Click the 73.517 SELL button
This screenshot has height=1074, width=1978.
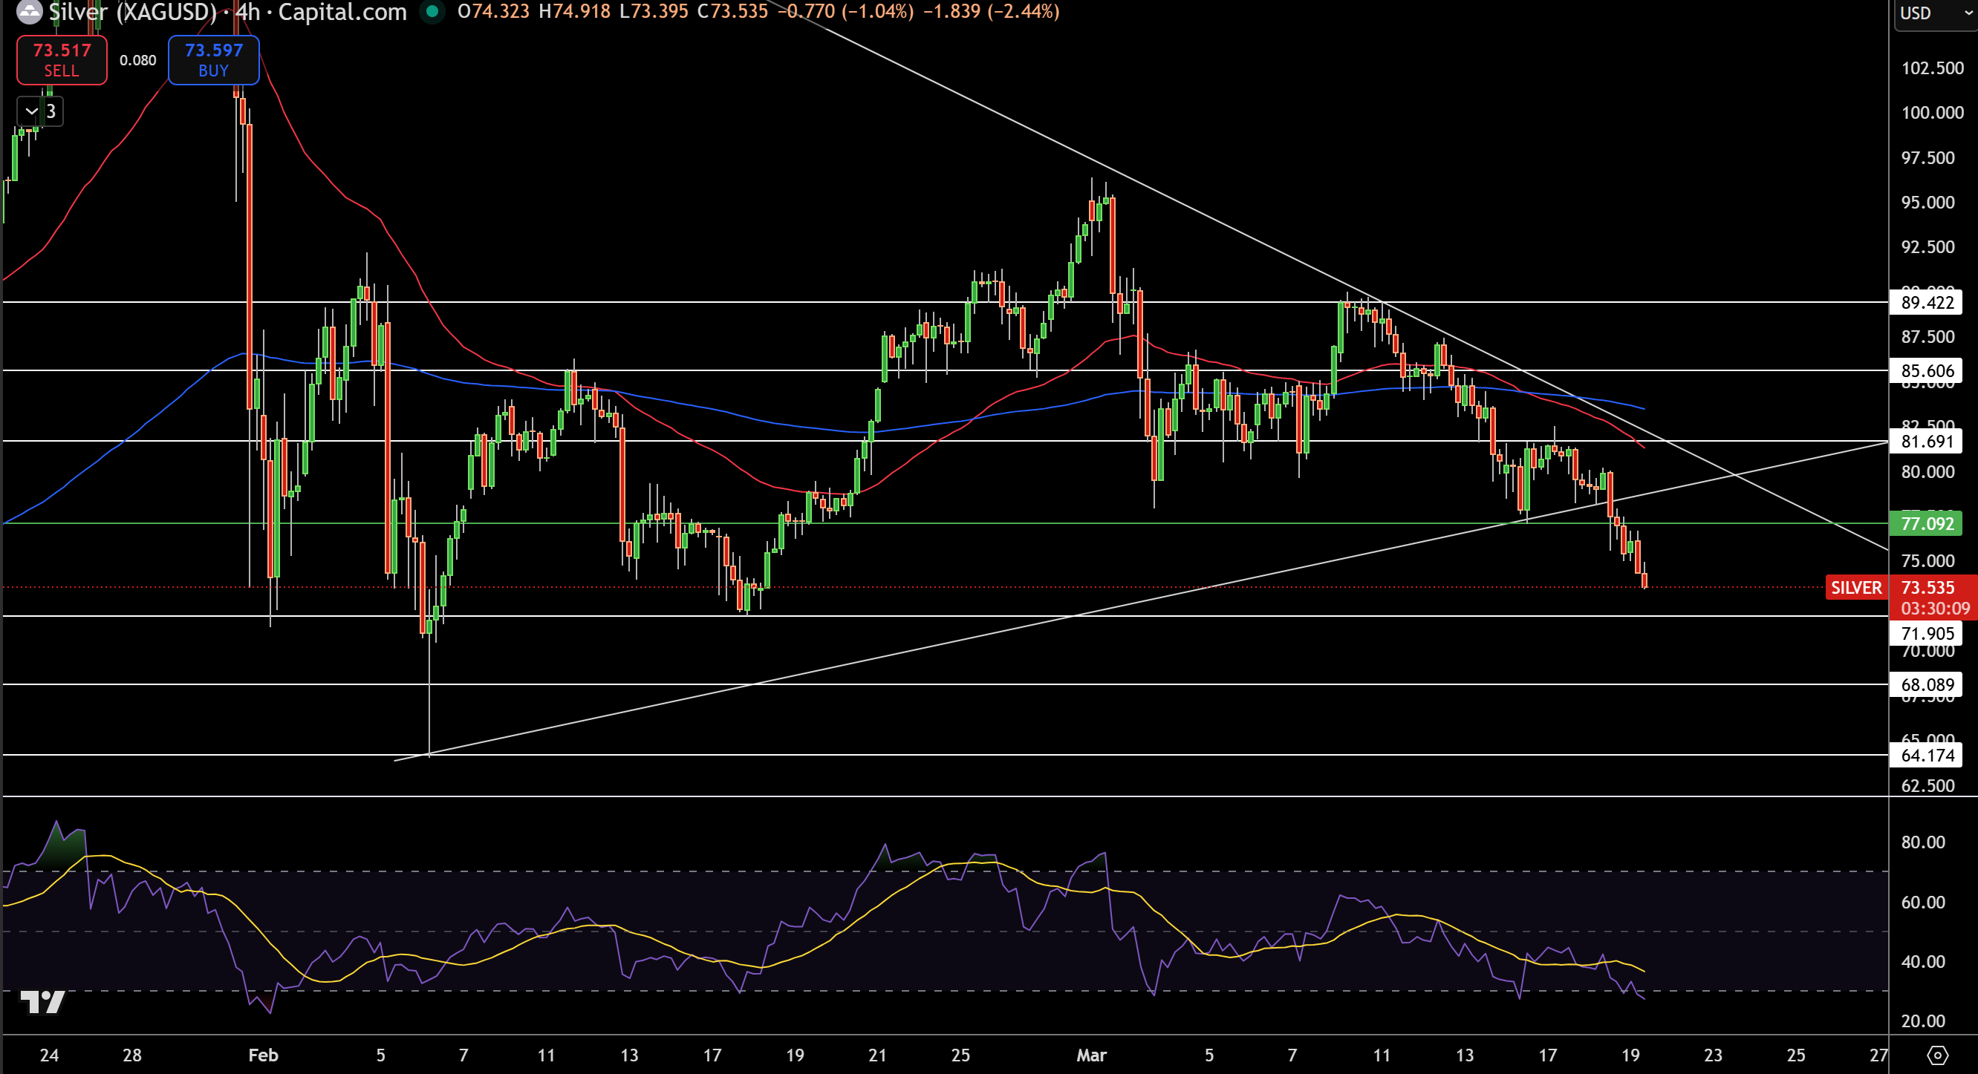click(x=62, y=60)
